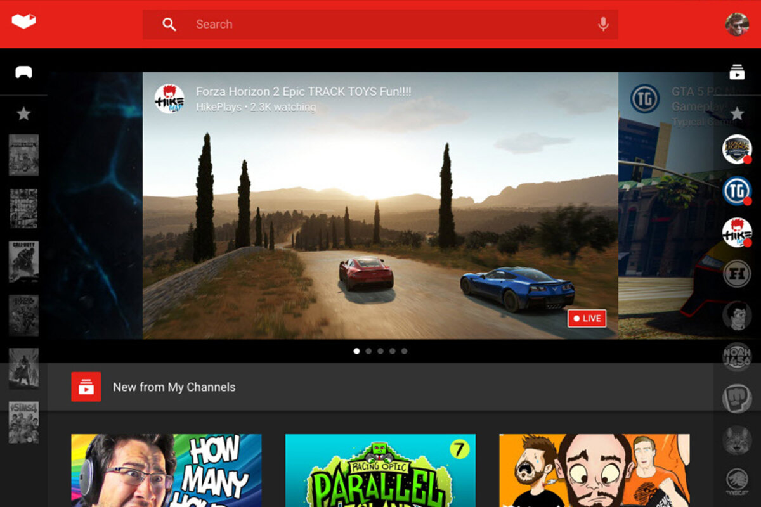Click the HikePlays 2.3K watching text
761x507 pixels.
(256, 107)
